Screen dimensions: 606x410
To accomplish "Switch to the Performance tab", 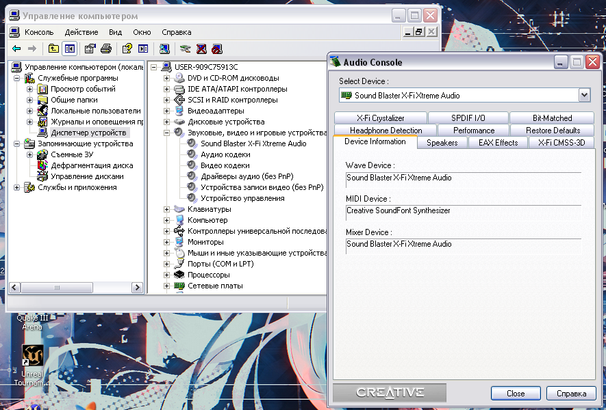I will coord(473,131).
